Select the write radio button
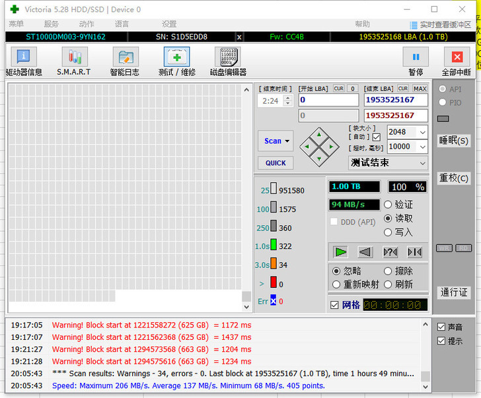Screen dimensions: 481x398 tap(388, 232)
